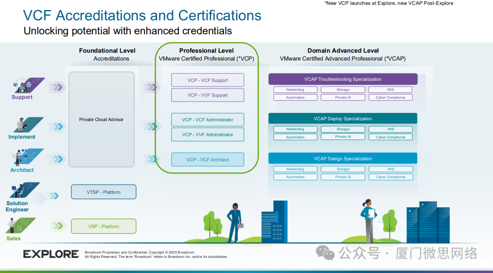Viewport: 493px width, 273px height.
Task: Select Networking under VCAP Deploy Specialization
Action: [295, 129]
